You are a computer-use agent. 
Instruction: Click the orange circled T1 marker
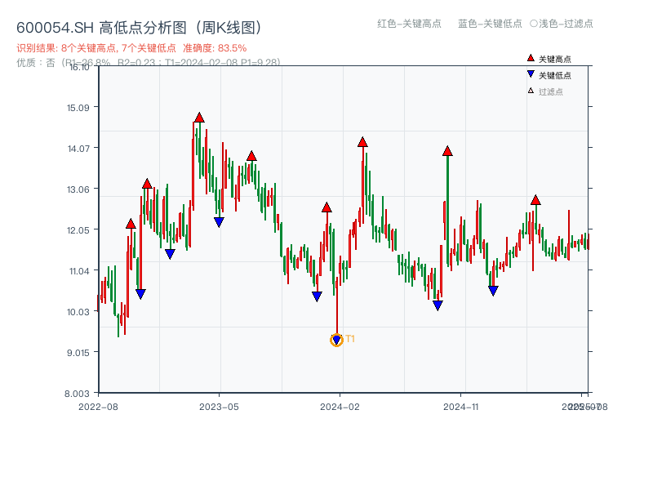click(x=336, y=340)
